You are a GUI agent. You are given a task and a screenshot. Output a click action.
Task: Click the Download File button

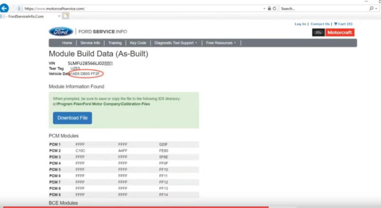pos(72,118)
